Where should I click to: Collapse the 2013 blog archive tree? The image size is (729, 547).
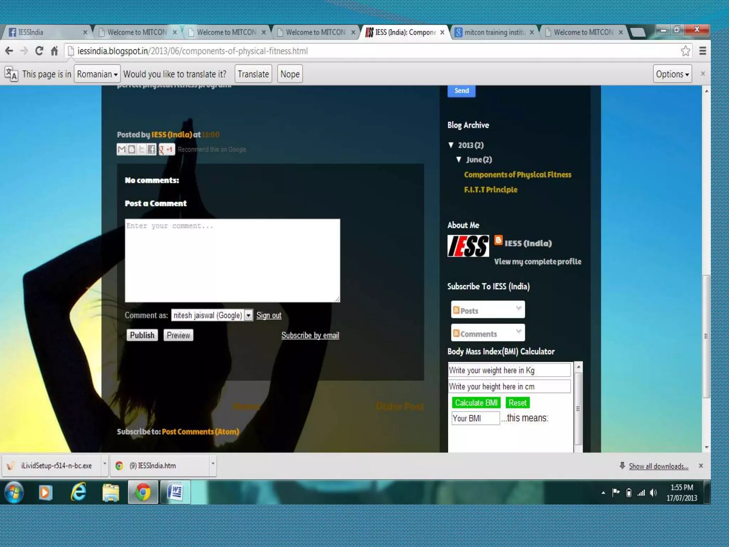(451, 145)
